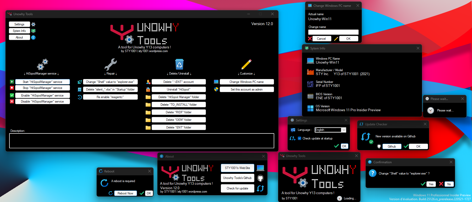Click the green play icon for Start service
This screenshot has width=472, height=202.
point(12,82)
